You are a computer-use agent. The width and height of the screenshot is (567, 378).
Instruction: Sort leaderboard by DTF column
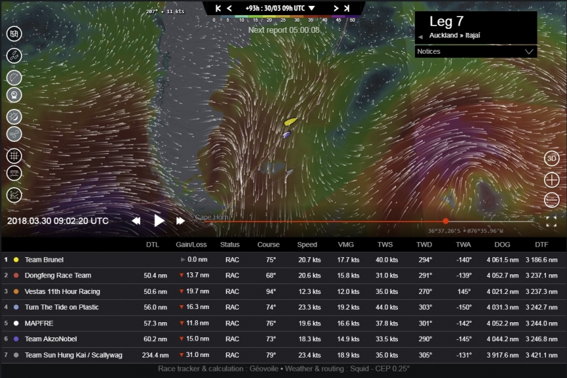click(541, 244)
